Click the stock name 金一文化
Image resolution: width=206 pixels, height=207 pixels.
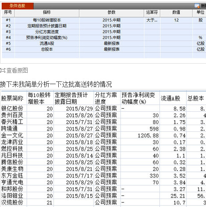(12, 135)
